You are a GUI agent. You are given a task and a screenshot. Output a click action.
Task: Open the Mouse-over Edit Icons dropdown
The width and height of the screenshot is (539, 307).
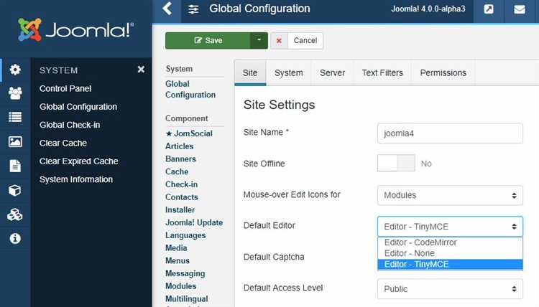point(450,195)
